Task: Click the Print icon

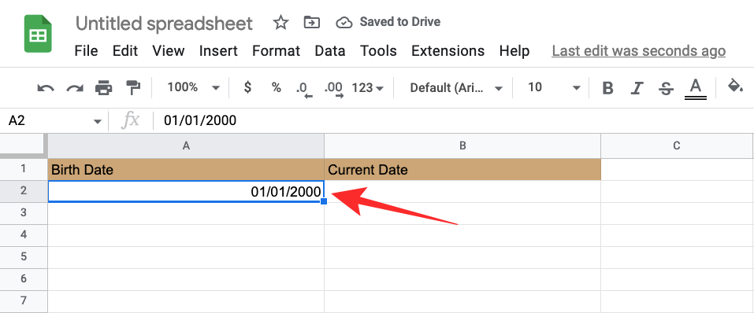Action: (x=103, y=88)
